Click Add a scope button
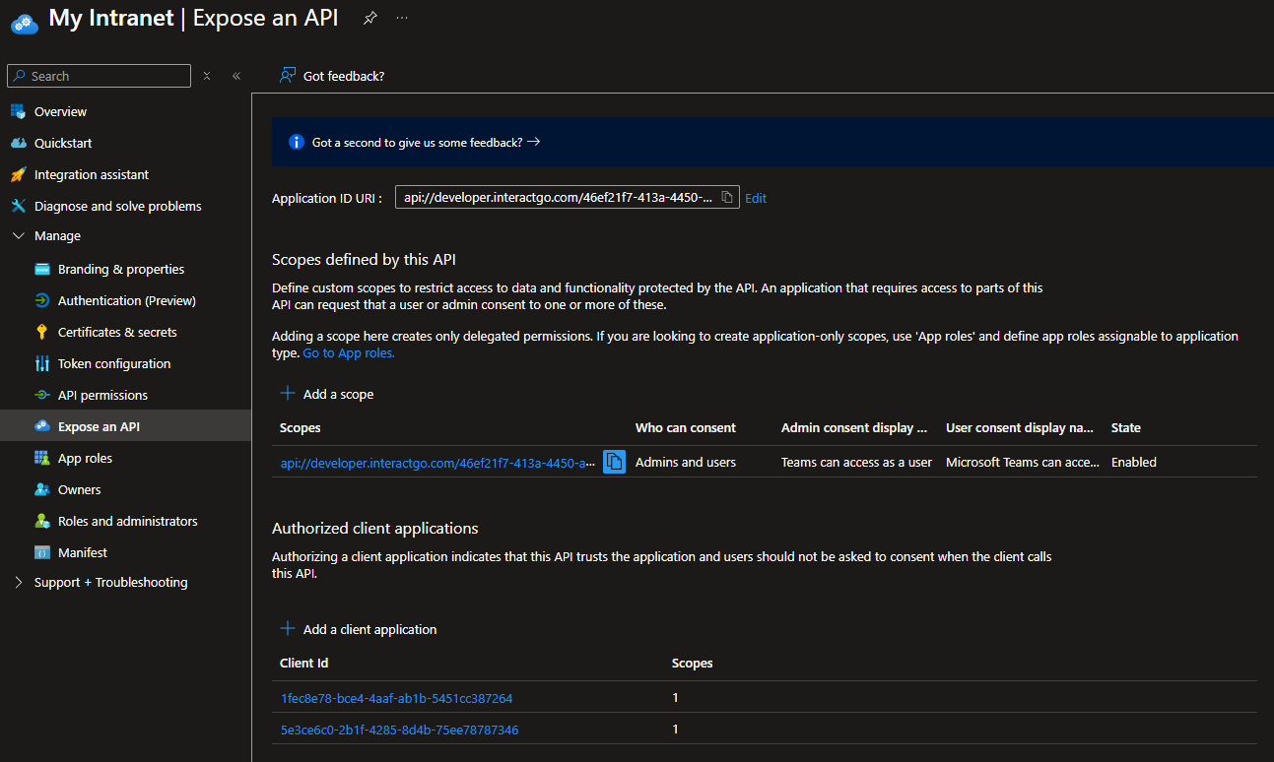The height and width of the screenshot is (762, 1274). 327,394
